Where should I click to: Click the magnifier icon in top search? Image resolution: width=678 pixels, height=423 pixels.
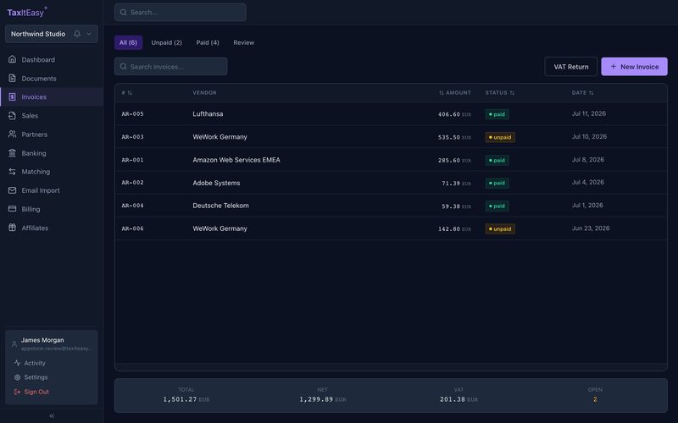[x=123, y=12]
